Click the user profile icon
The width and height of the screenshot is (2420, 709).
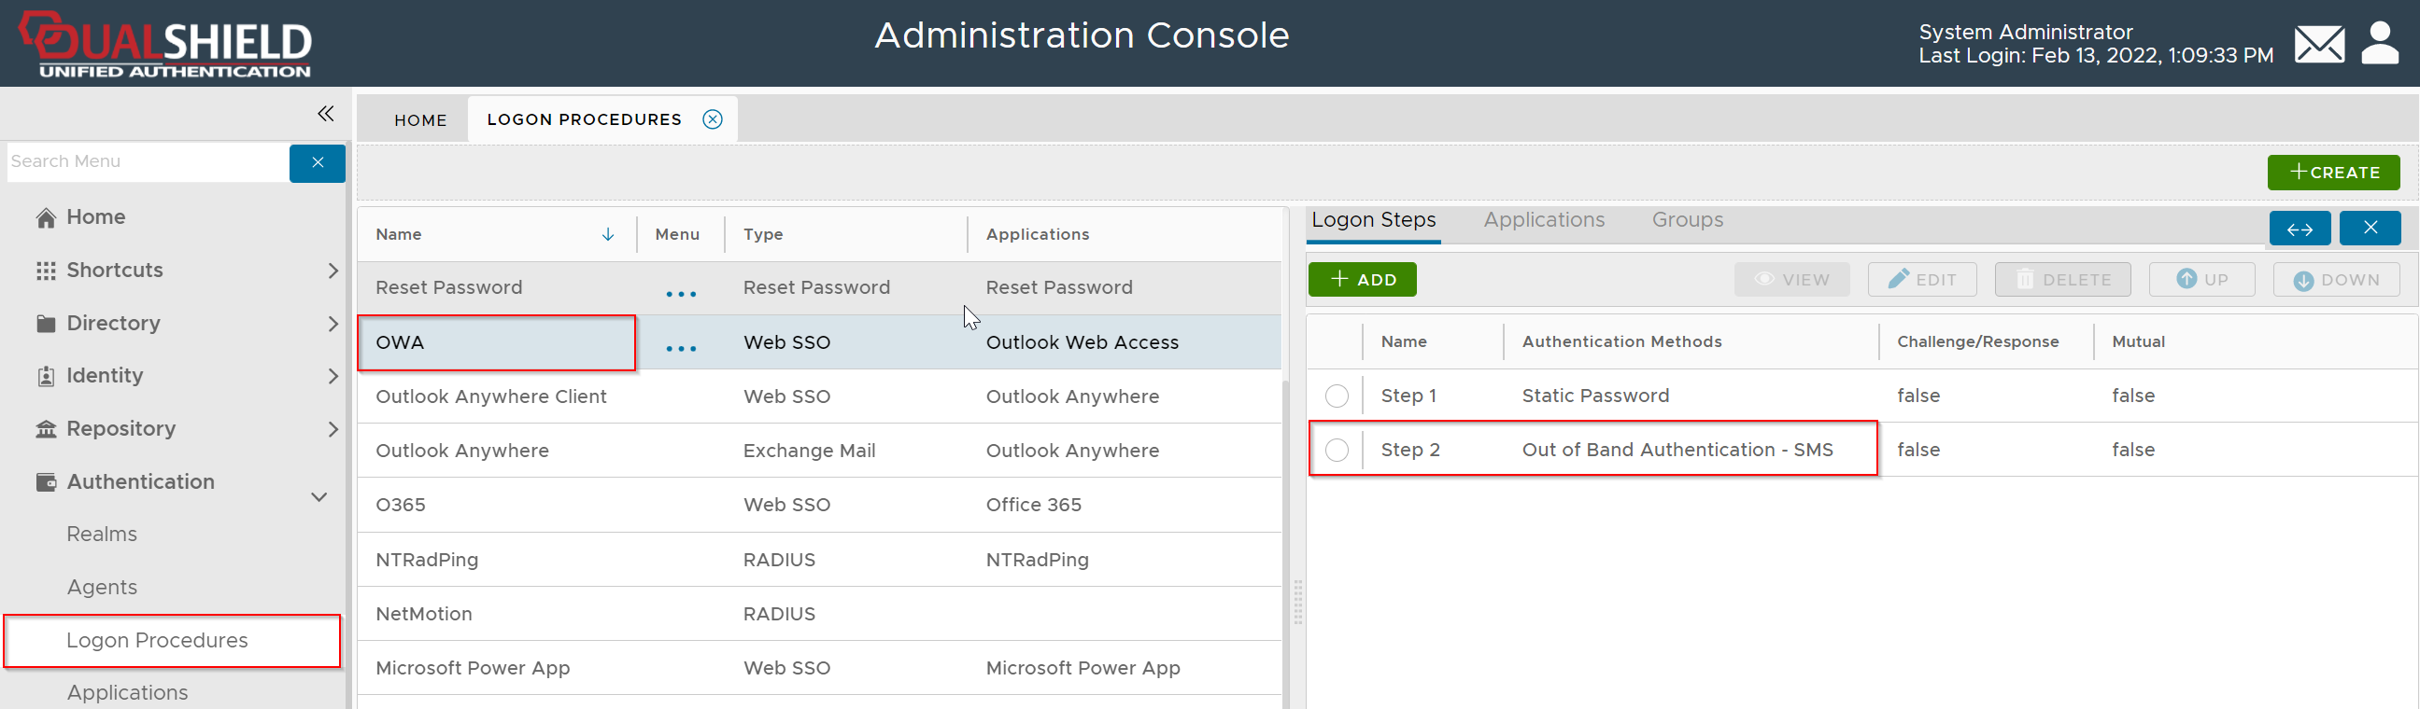[2380, 44]
